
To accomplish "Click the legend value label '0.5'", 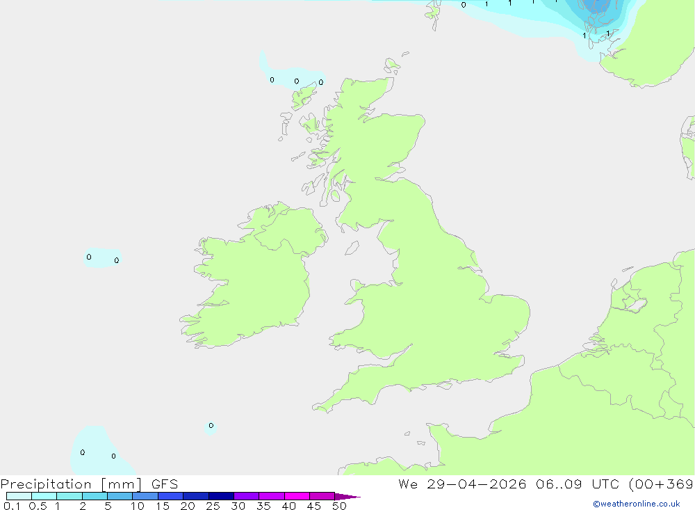I will (x=38, y=506).
